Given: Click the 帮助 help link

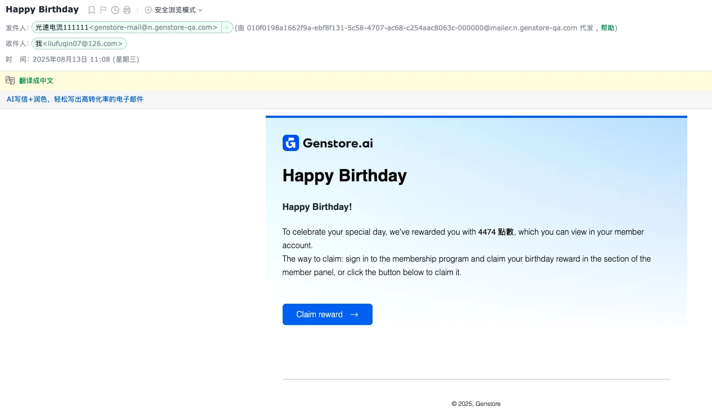Looking at the screenshot, I should point(607,28).
